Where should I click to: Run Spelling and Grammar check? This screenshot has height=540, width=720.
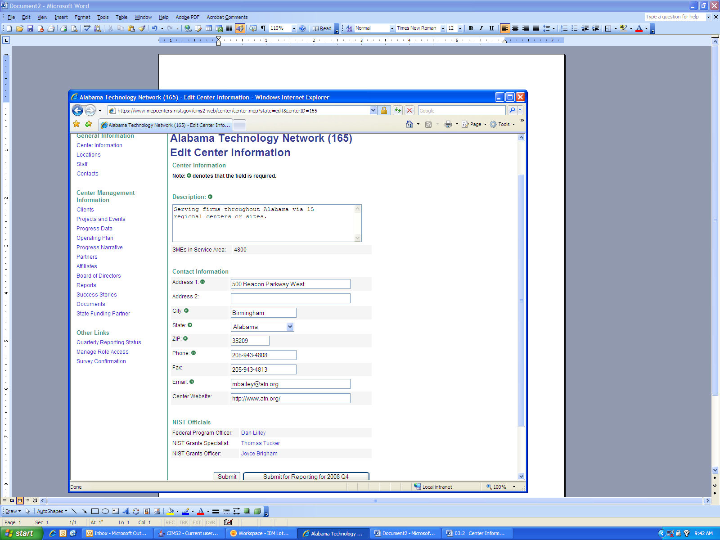point(87,28)
